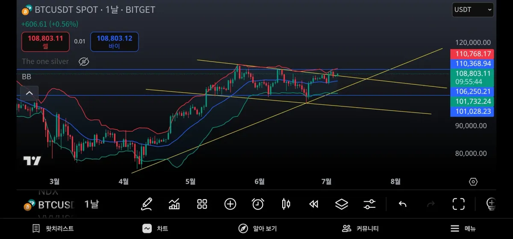This screenshot has width=513, height=239.
Task: Start bar replay with the rewind icon
Action: [314, 204]
